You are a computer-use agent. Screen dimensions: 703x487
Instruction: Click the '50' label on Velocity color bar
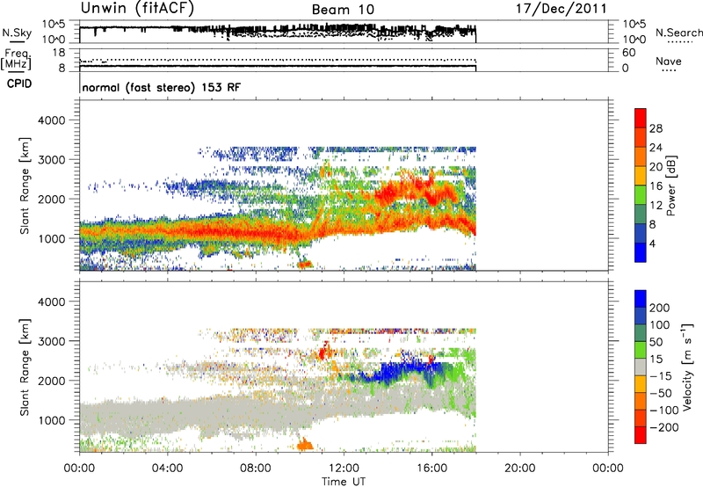tap(656, 342)
